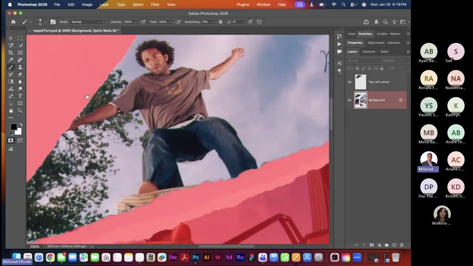473x266 pixels.
Task: Click the 200% zoom level field
Action: (35, 246)
